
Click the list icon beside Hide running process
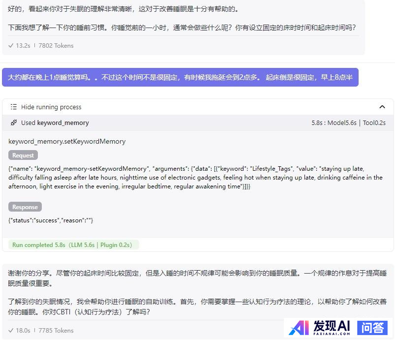click(x=14, y=107)
